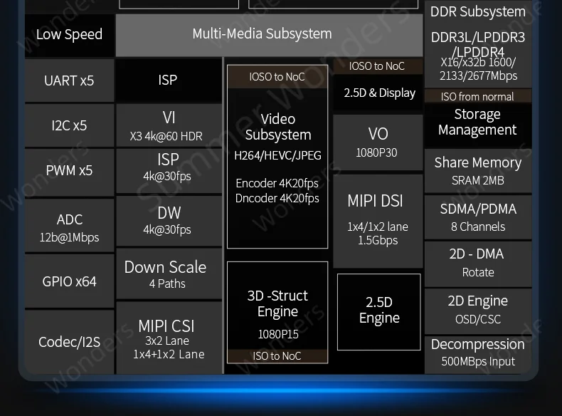Screen dimensions: 562x416
Task: Click the Low Speed header block
Action: [70, 35]
